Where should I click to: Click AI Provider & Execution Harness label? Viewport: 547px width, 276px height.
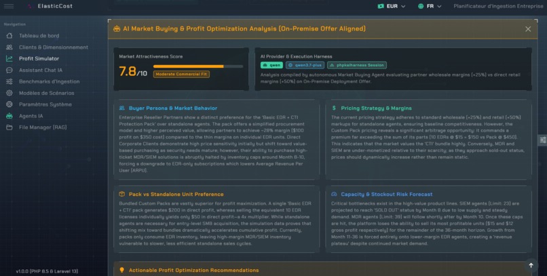pos(296,56)
